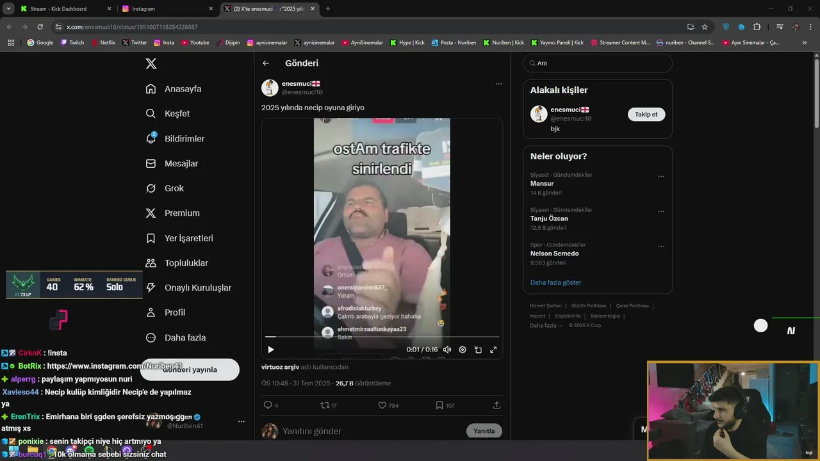
Task: Toggle video picture-in-picture mode
Action: coord(478,350)
